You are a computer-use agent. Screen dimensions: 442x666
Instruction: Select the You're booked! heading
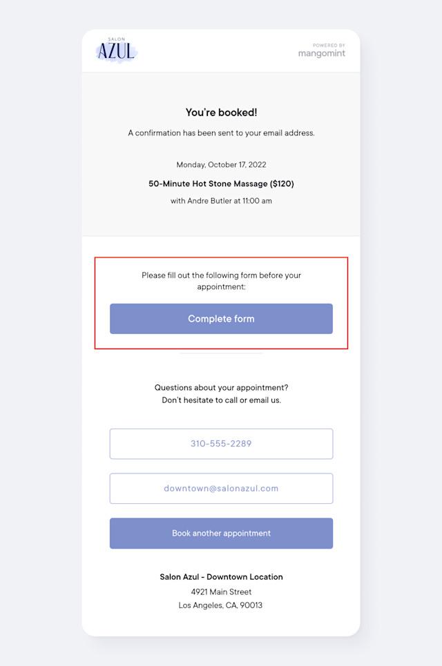(x=222, y=112)
